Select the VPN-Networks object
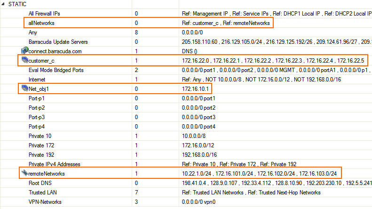Image resolution: width=372 pixels, height=209 pixels. pyautogui.click(x=45, y=202)
